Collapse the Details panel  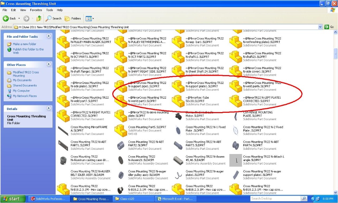[49, 108]
